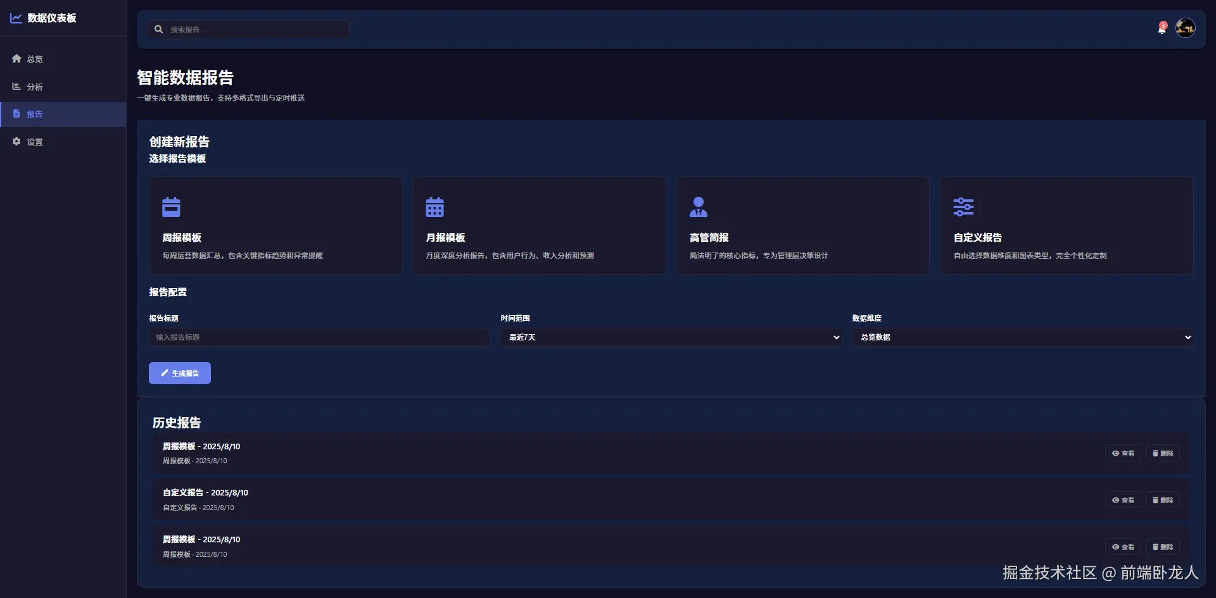Open the notification bell
The image size is (1216, 598).
tap(1162, 28)
